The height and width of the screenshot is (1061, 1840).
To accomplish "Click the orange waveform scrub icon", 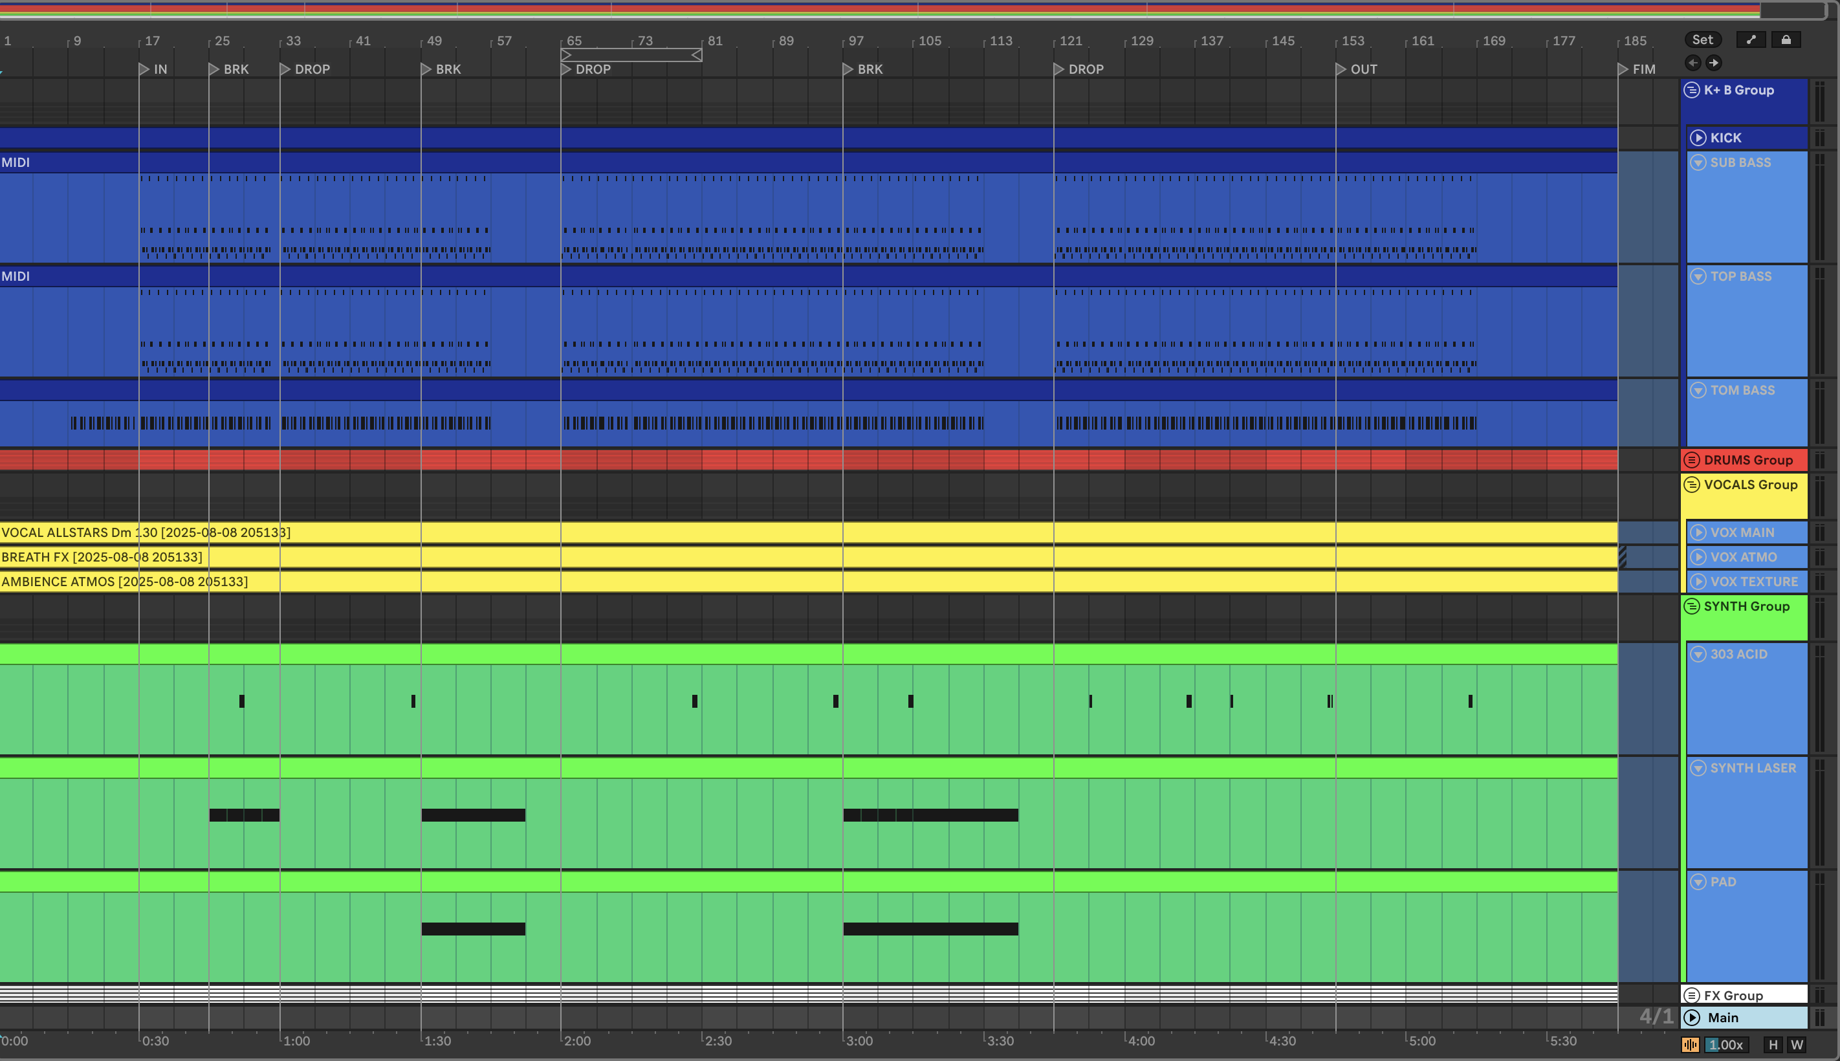I will (x=1690, y=1044).
